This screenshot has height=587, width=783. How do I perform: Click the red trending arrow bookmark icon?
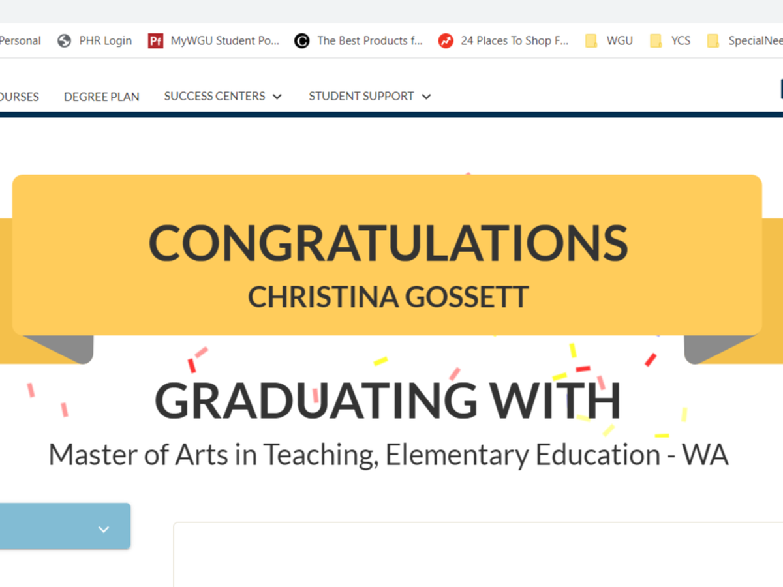(x=446, y=41)
